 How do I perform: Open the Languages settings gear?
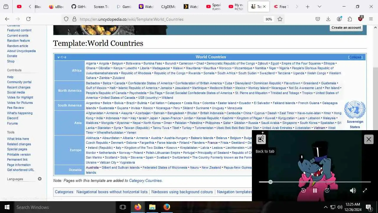pos(40,179)
